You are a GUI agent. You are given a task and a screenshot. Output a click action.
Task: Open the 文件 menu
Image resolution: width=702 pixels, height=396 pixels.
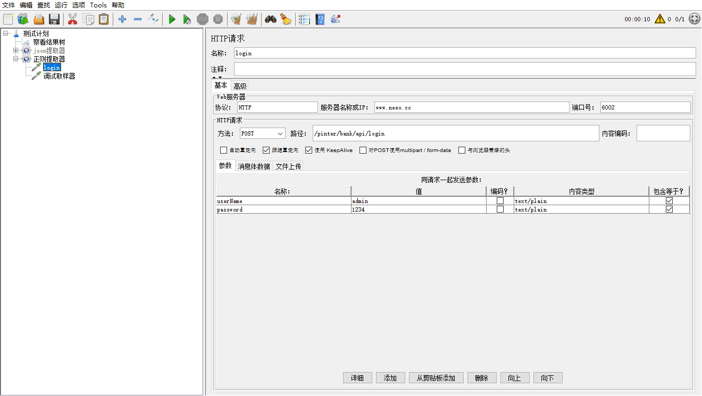(9, 5)
